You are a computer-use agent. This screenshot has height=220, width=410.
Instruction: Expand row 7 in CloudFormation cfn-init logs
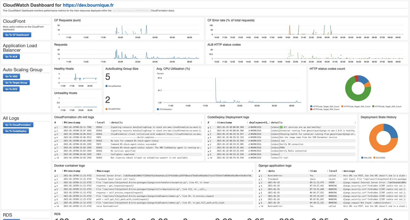pos(55,148)
